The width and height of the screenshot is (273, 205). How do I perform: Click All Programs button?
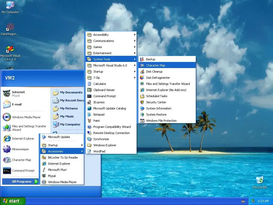point(20,182)
